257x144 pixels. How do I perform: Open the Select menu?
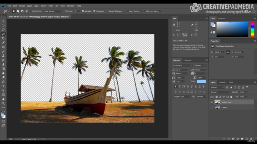coord(43,6)
